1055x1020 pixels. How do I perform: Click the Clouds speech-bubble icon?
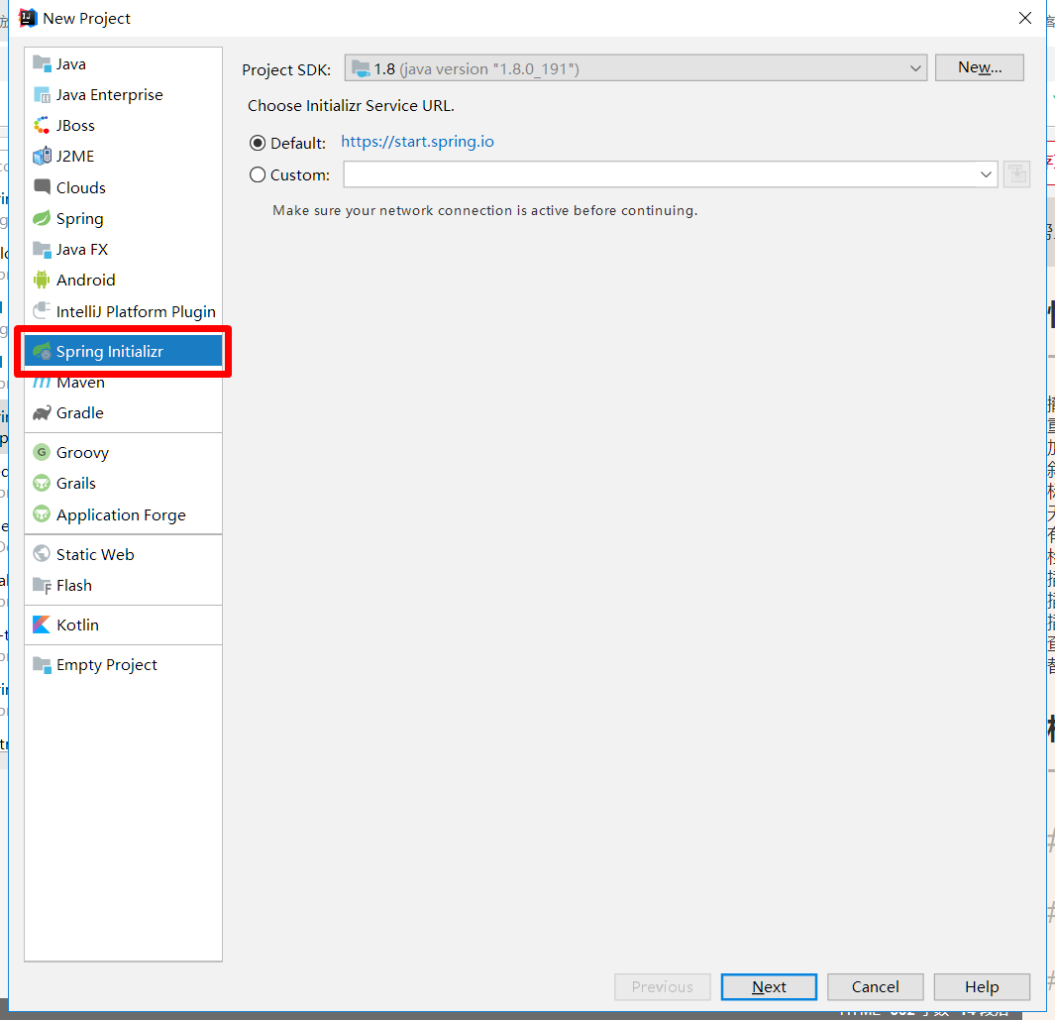point(42,187)
